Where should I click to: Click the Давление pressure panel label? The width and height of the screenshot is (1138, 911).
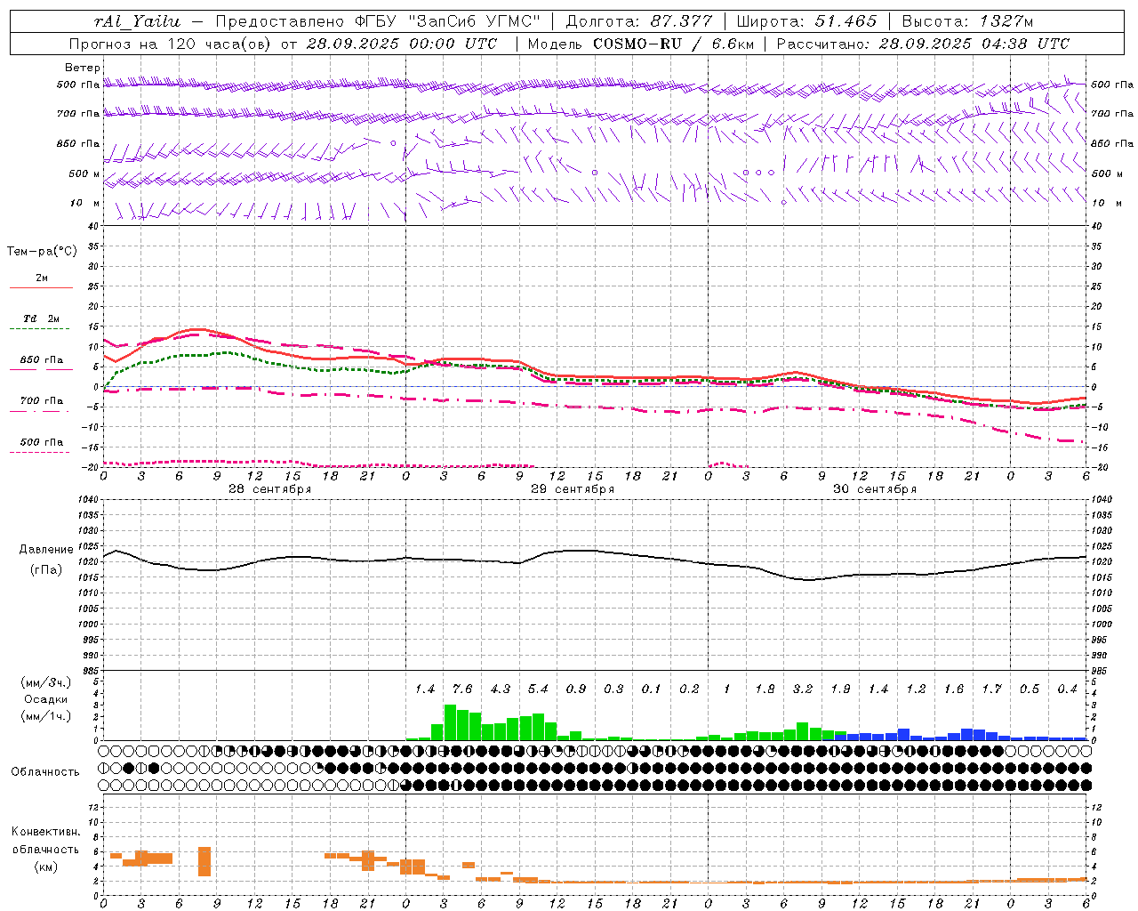[x=46, y=550]
